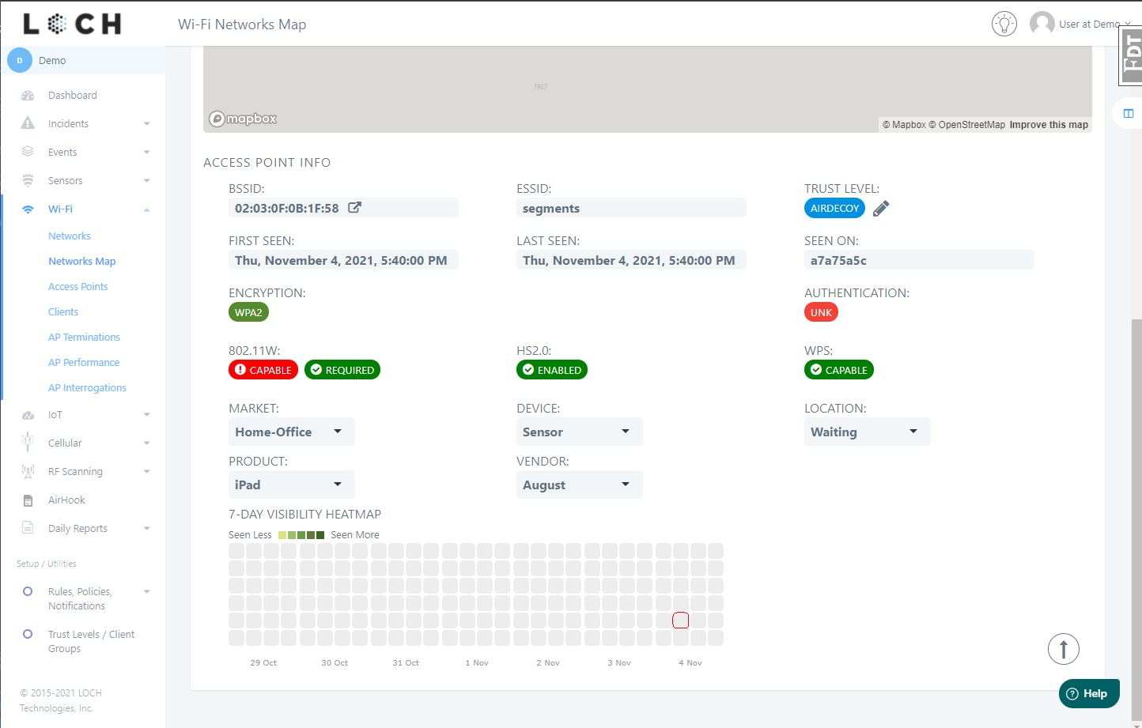Open the PRODUCT dropdown showing iPad
The width and height of the screenshot is (1142, 728).
pos(292,485)
